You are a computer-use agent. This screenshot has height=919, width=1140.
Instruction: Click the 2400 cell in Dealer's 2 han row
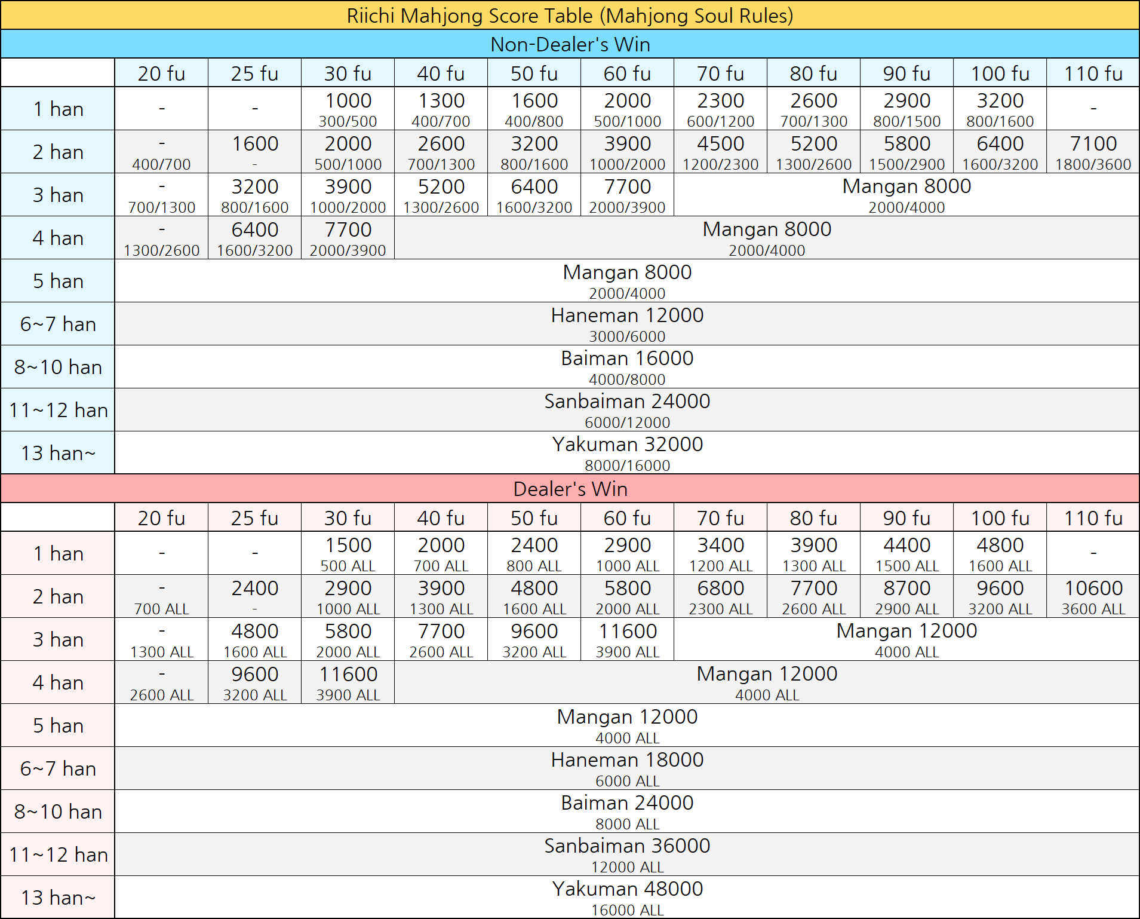[254, 596]
